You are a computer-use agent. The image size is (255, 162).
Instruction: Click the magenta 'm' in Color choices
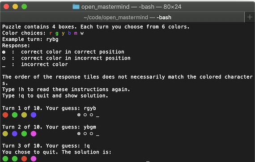click(76, 33)
